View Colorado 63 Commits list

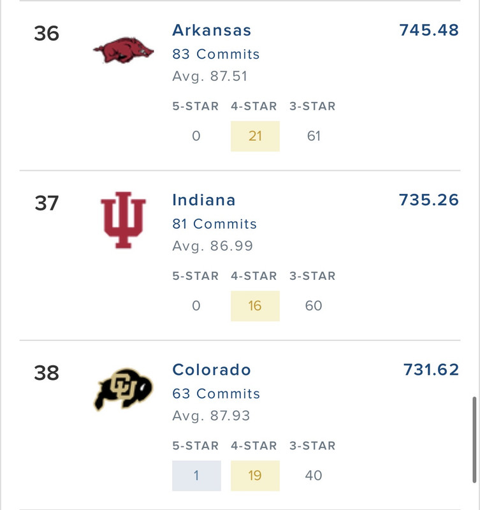(x=216, y=393)
